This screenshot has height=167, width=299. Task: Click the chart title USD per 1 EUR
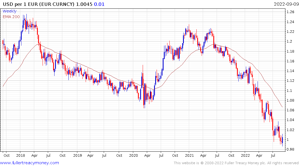coord(21,4)
